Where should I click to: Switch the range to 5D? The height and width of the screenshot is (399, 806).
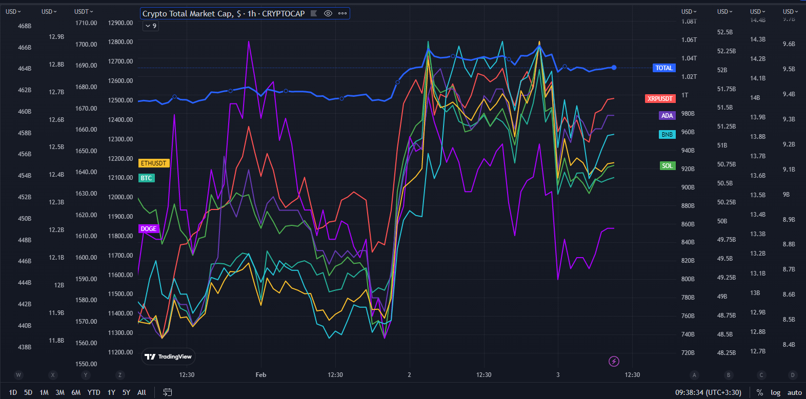pyautogui.click(x=28, y=392)
